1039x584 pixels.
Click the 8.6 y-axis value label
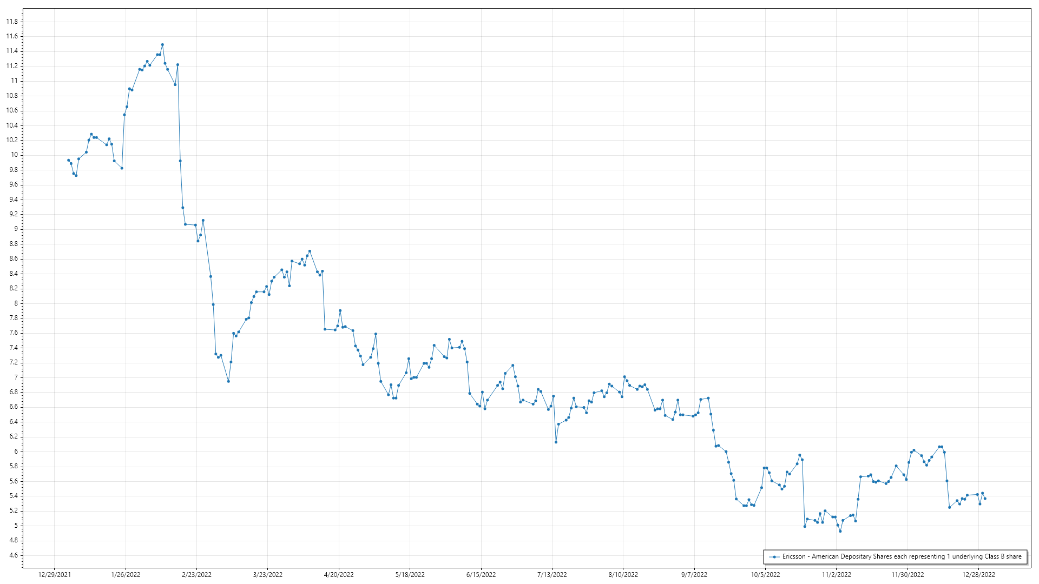point(13,258)
